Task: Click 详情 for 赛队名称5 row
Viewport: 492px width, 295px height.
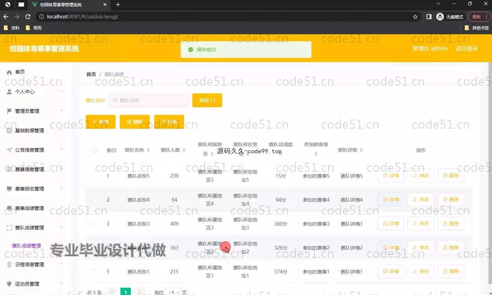Action: tap(391, 175)
